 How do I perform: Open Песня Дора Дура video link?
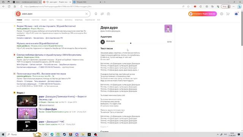[x=48, y=109]
